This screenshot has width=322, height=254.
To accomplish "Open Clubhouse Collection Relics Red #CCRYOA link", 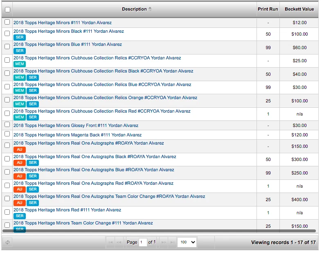I will tap(102, 111).
